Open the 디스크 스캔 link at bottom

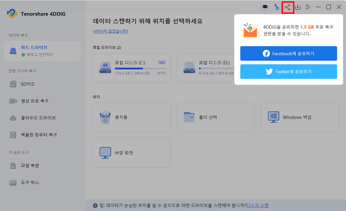point(257,205)
